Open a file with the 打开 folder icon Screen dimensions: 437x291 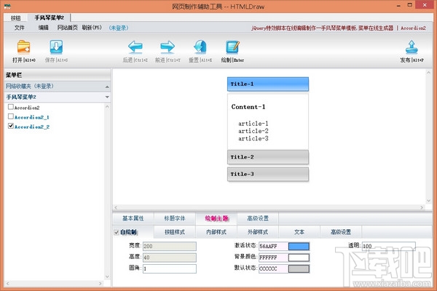point(24,47)
